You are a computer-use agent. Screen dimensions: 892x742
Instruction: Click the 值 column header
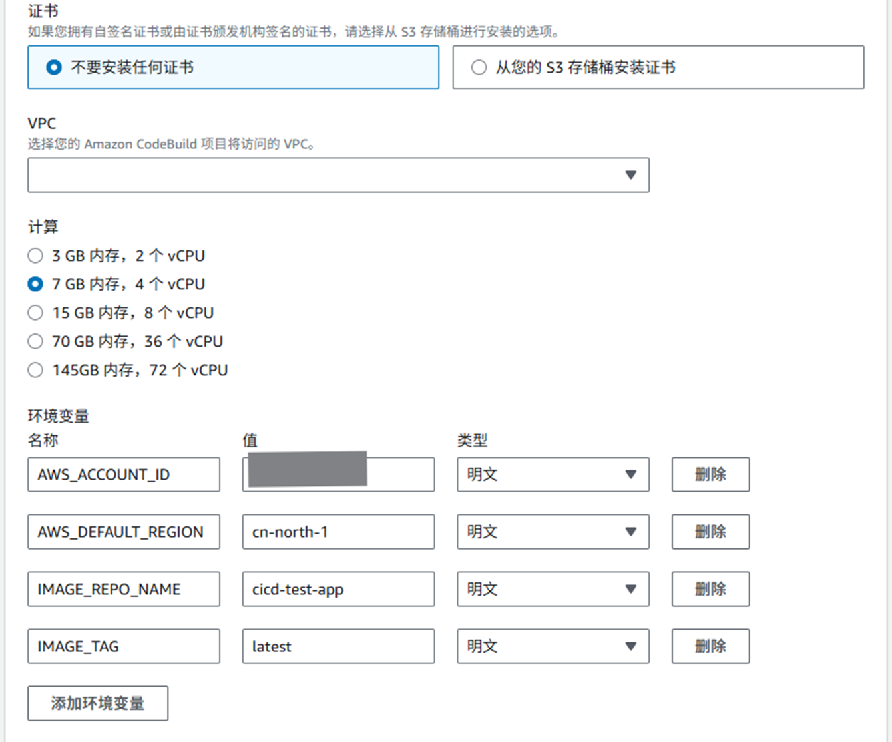(x=250, y=440)
